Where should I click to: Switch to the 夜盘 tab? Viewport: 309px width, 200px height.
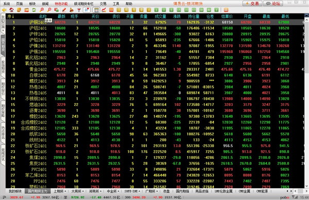[166, 191]
